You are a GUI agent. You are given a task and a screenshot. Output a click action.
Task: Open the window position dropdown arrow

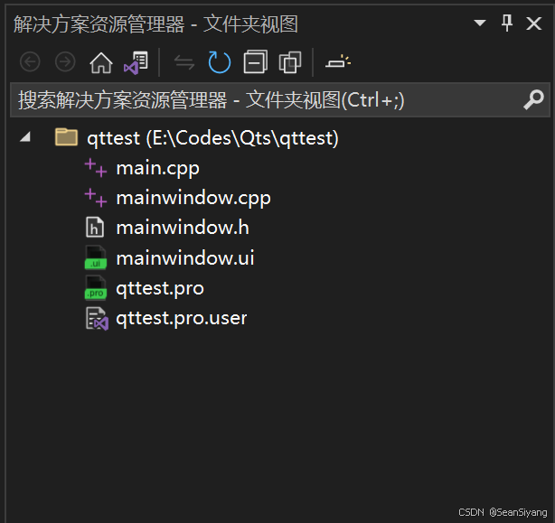tap(480, 23)
